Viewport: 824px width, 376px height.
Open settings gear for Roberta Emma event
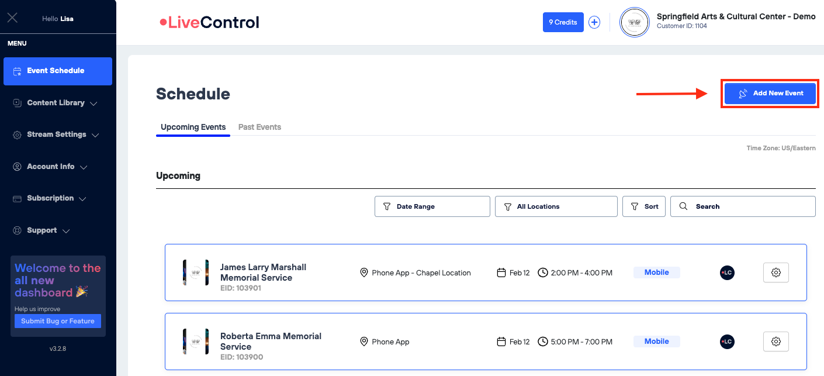click(775, 341)
